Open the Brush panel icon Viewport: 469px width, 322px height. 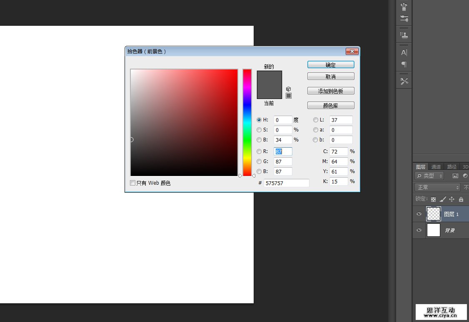point(404,7)
